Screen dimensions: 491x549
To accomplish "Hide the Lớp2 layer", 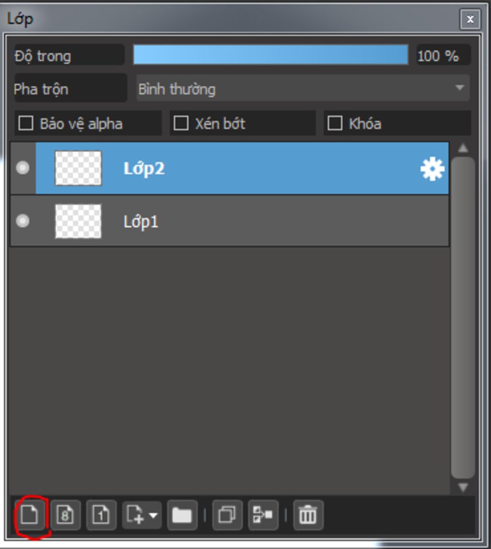I will [x=23, y=168].
